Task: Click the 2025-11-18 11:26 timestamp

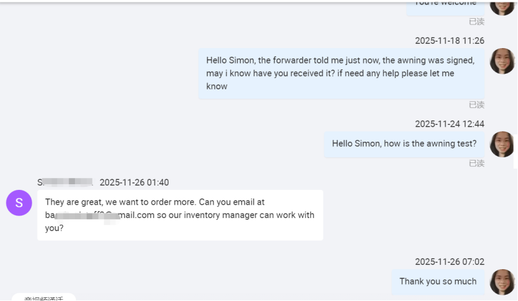Action: coord(449,41)
